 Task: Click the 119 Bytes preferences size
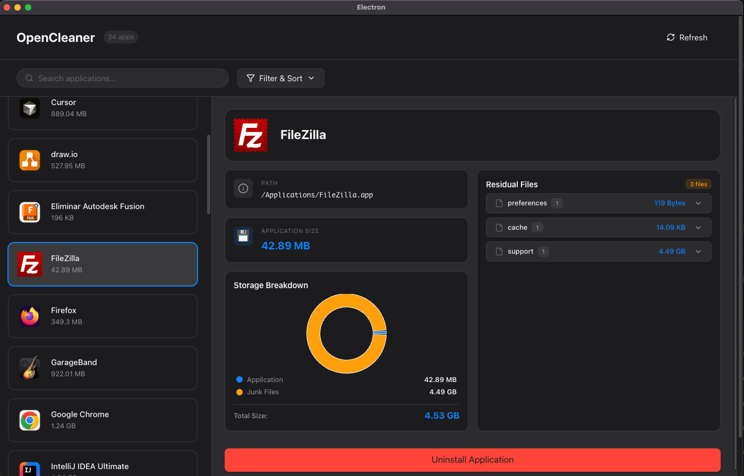coord(670,203)
